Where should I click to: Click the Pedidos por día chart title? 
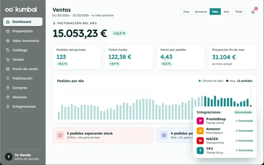coord(71,81)
